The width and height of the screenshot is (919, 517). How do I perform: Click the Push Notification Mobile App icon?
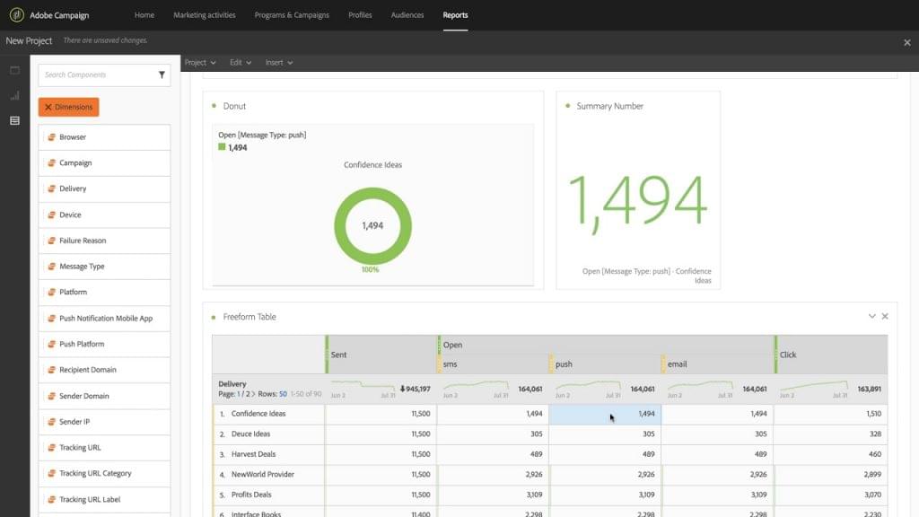click(x=51, y=319)
